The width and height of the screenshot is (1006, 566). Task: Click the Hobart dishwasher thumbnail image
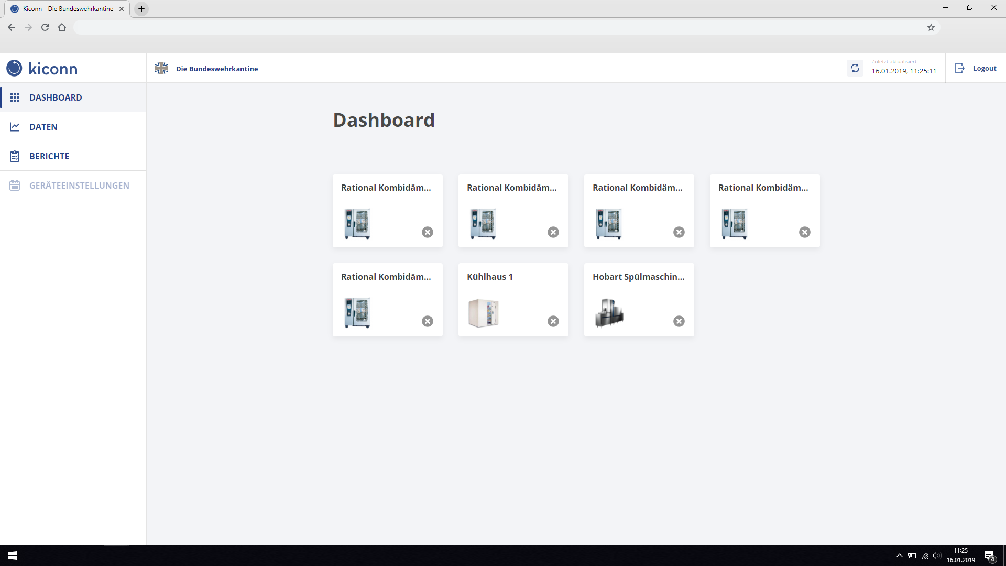pyautogui.click(x=609, y=313)
